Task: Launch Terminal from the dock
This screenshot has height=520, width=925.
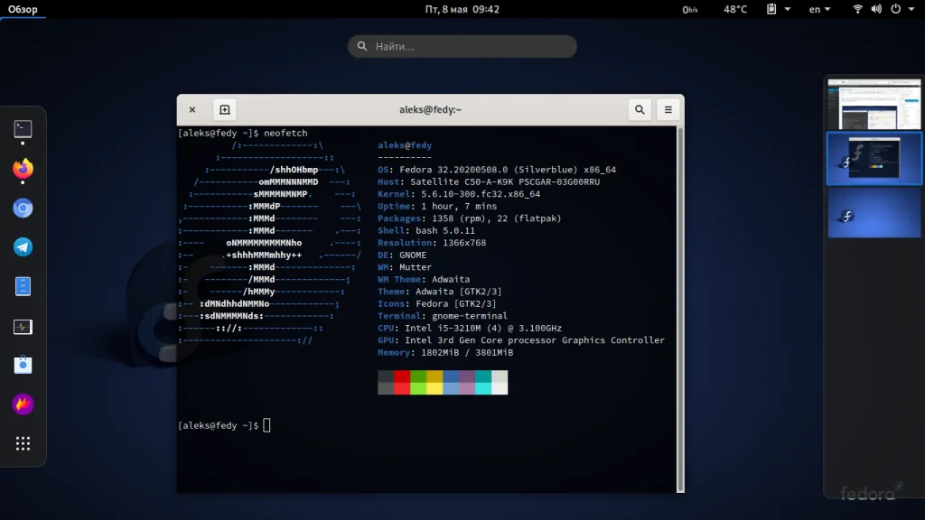Action: 23,129
